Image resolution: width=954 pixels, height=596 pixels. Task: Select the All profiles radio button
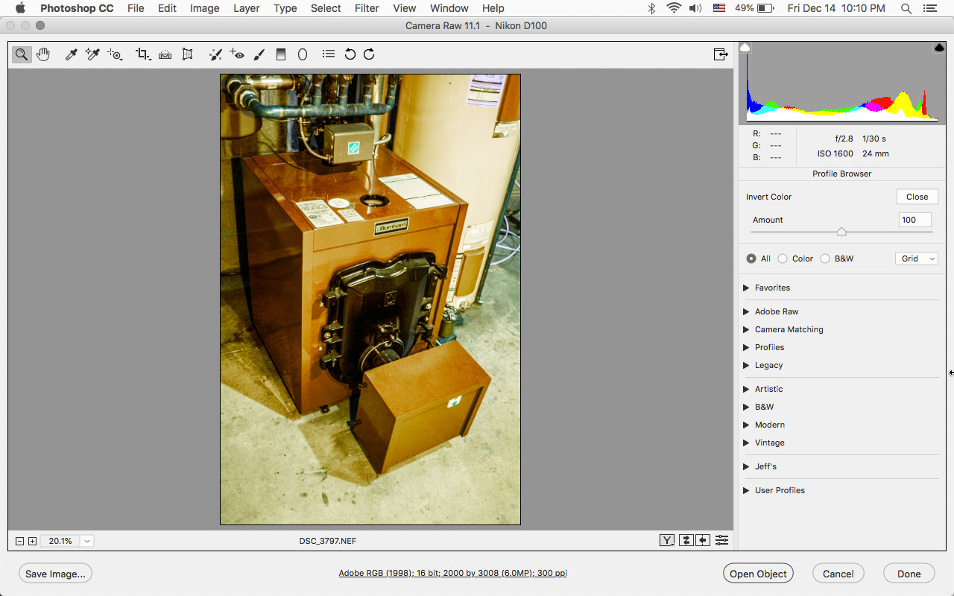(x=751, y=259)
